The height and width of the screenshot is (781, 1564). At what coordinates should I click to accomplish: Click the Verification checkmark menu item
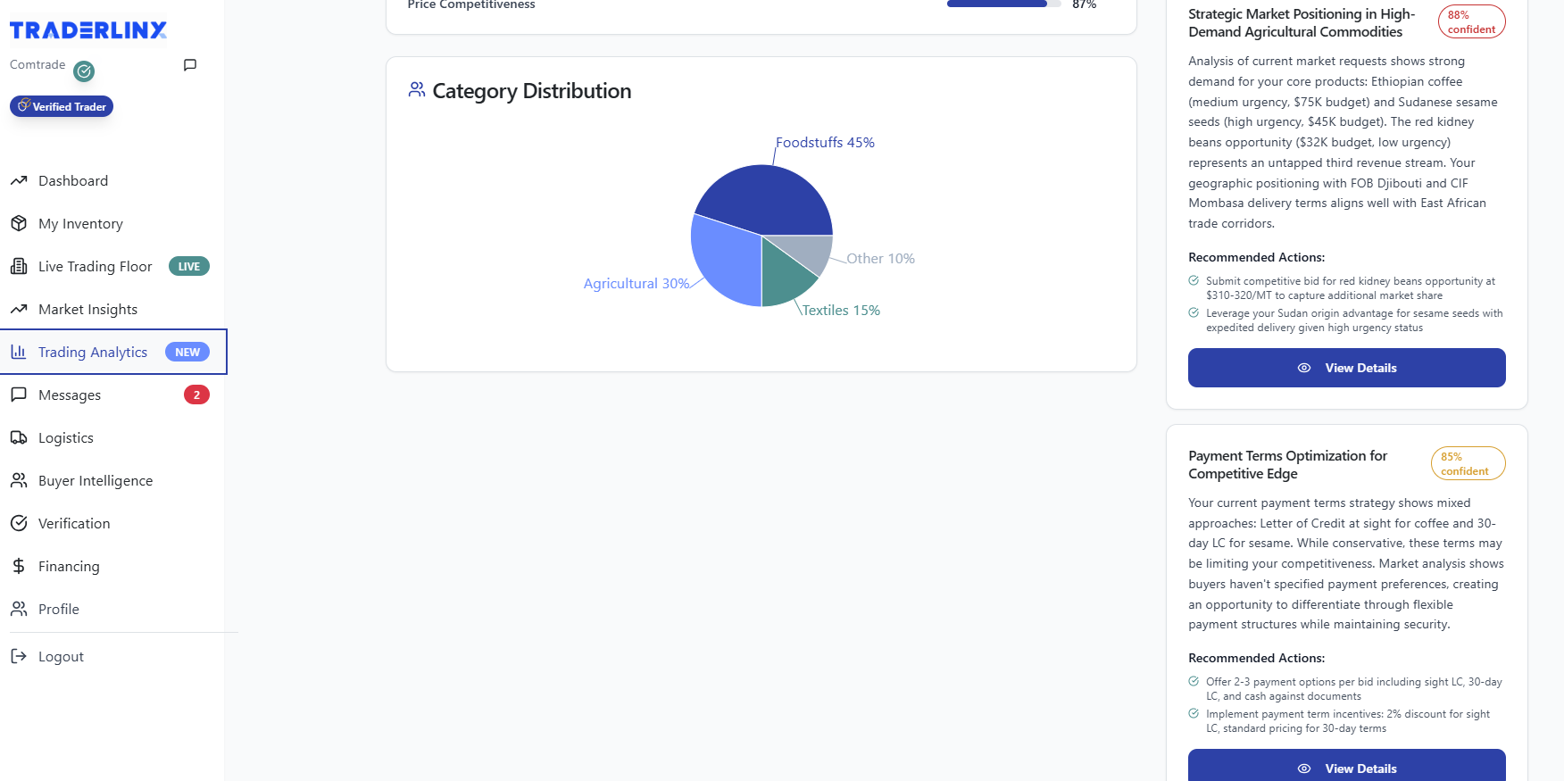pos(20,523)
